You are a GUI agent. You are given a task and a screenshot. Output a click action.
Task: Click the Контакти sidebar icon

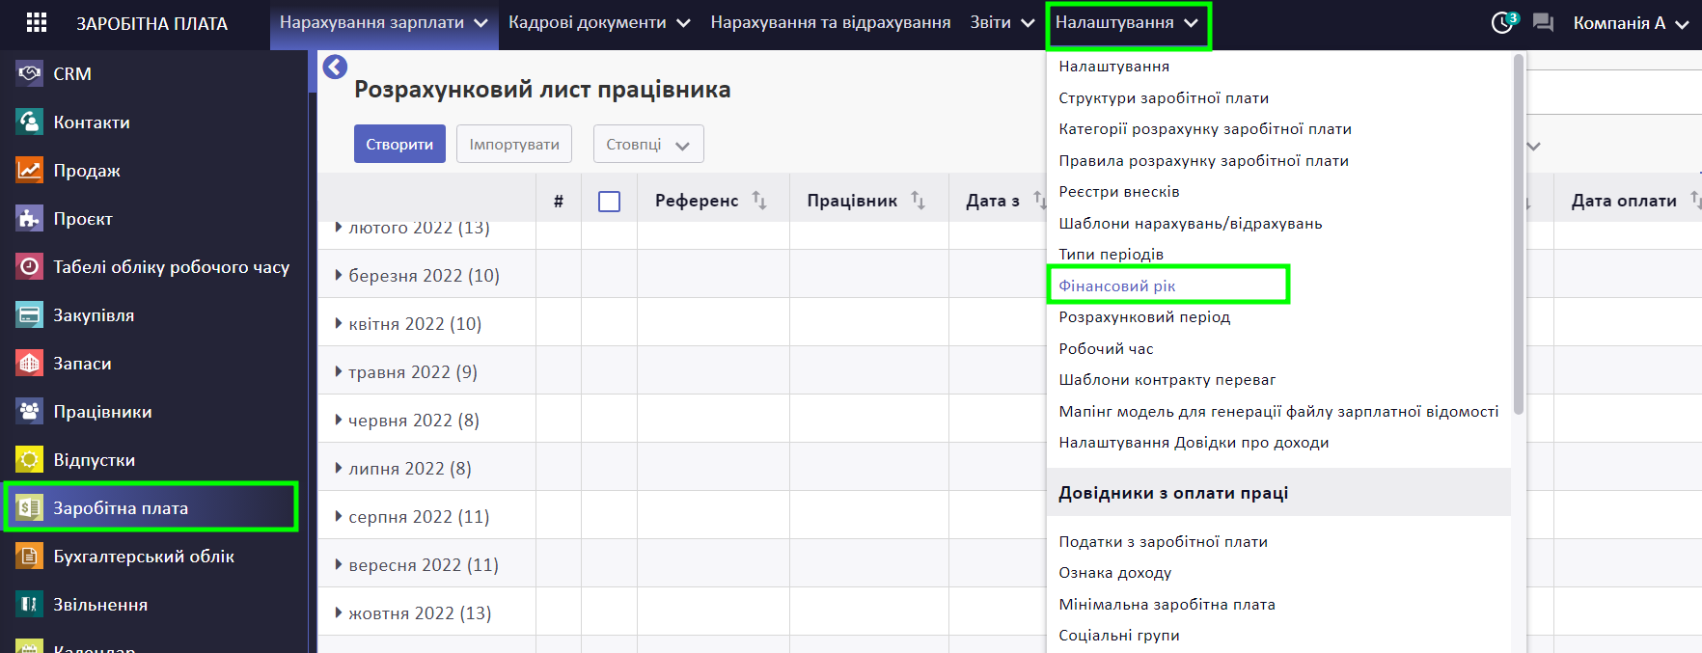(x=30, y=122)
